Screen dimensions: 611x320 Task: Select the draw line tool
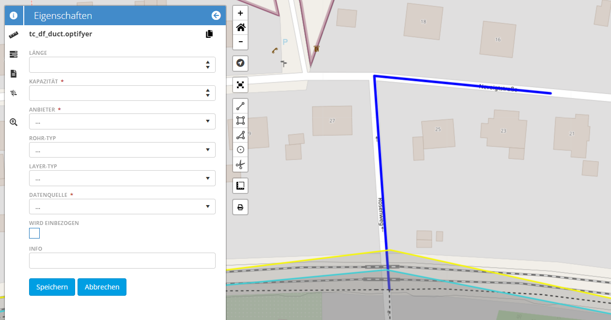[240, 106]
